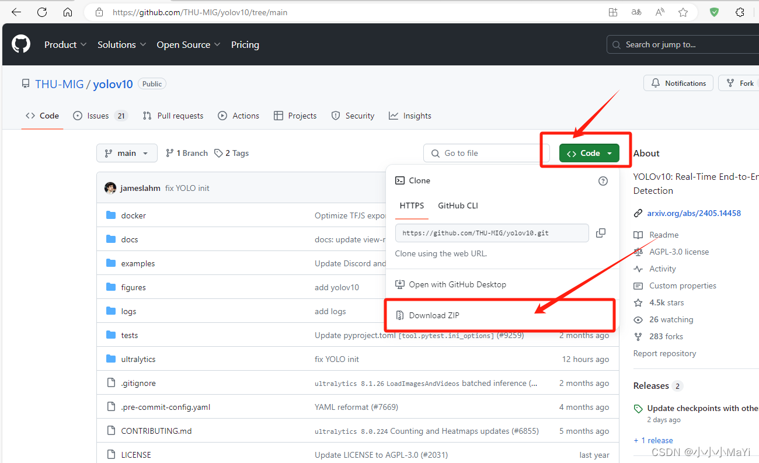Click the read aloud icon in address bar
Screen dimensions: 759x463
[x=660, y=12]
